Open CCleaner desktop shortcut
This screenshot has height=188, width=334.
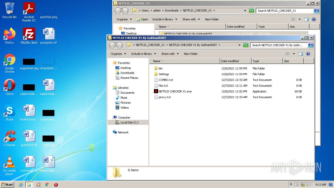coord(9,138)
